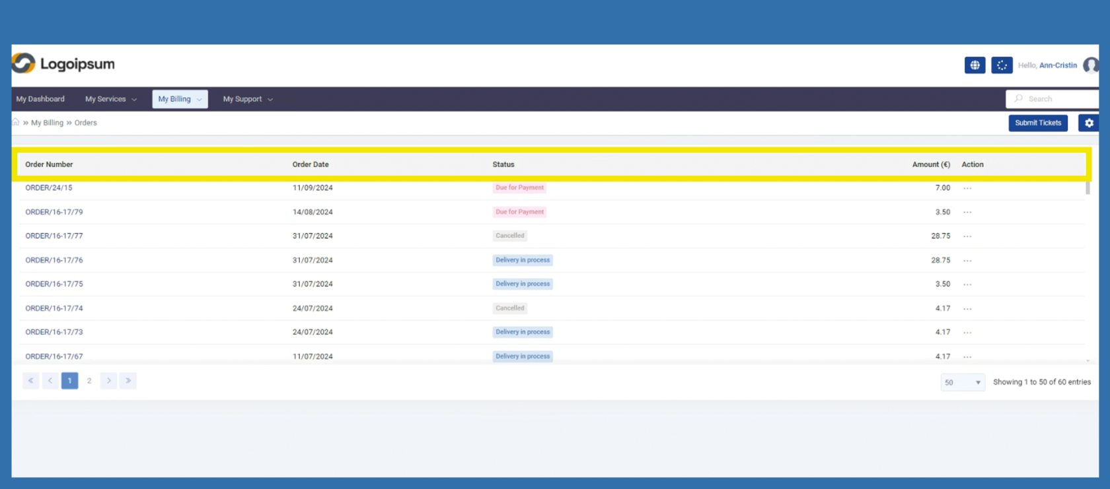Expand the My Services menu
This screenshot has height=489, width=1110.
tap(110, 99)
